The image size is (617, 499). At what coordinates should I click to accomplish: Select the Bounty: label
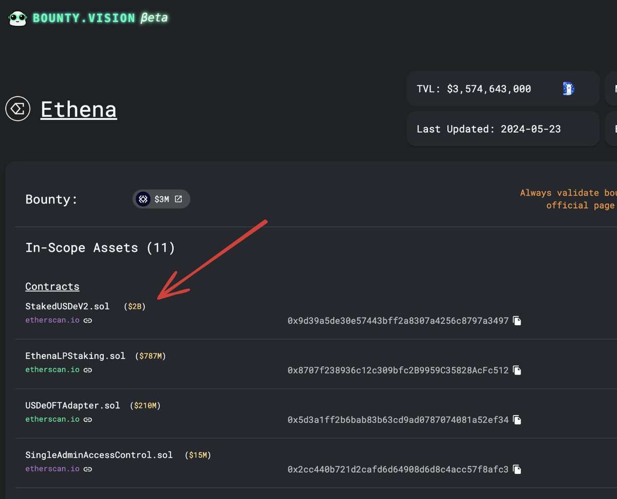(51, 199)
